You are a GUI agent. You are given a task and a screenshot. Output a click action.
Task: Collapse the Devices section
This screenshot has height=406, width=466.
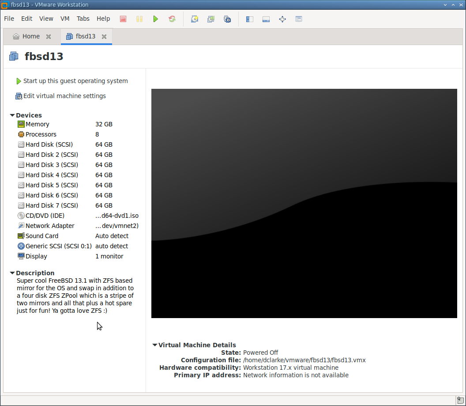[x=12, y=115]
